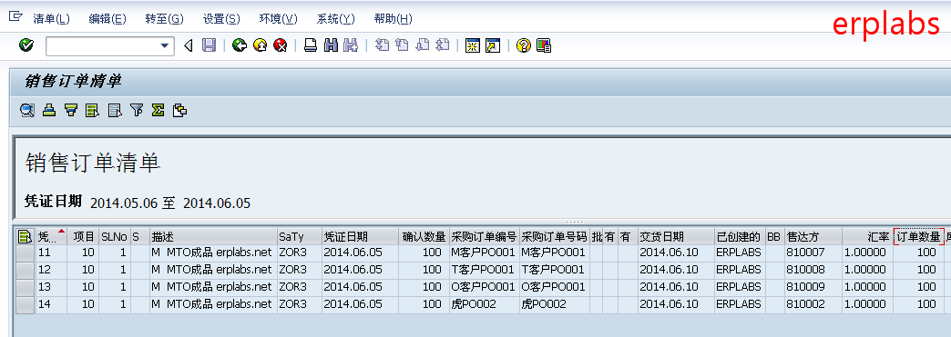Click the Find binoculars icon
Viewport: 951px width, 337px height.
click(331, 45)
